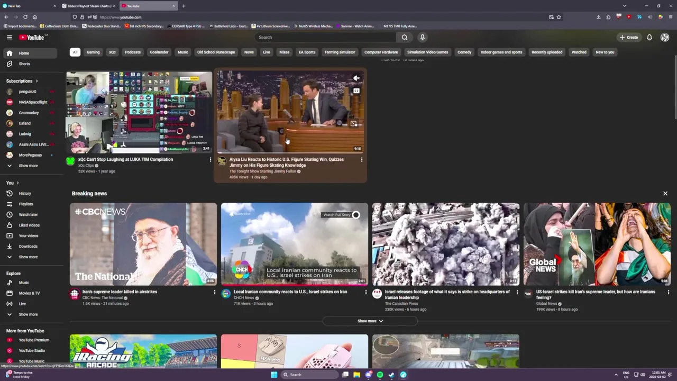Expand Show more under Explore
Screen dimensions: 677x381
29,314
